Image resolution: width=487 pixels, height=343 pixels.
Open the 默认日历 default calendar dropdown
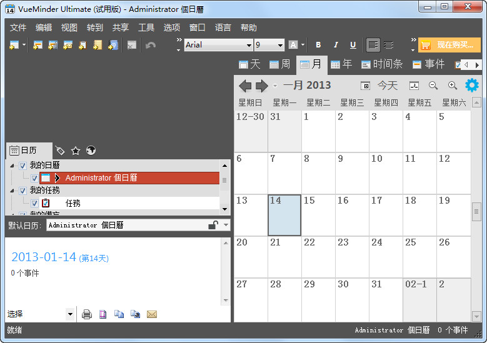point(226,225)
